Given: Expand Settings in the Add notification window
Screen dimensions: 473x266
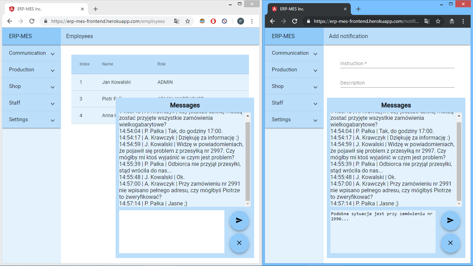Looking at the screenshot, I should pos(294,119).
